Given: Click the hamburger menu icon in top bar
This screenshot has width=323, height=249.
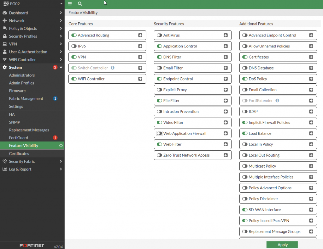Looking at the screenshot, I should coord(70,4).
